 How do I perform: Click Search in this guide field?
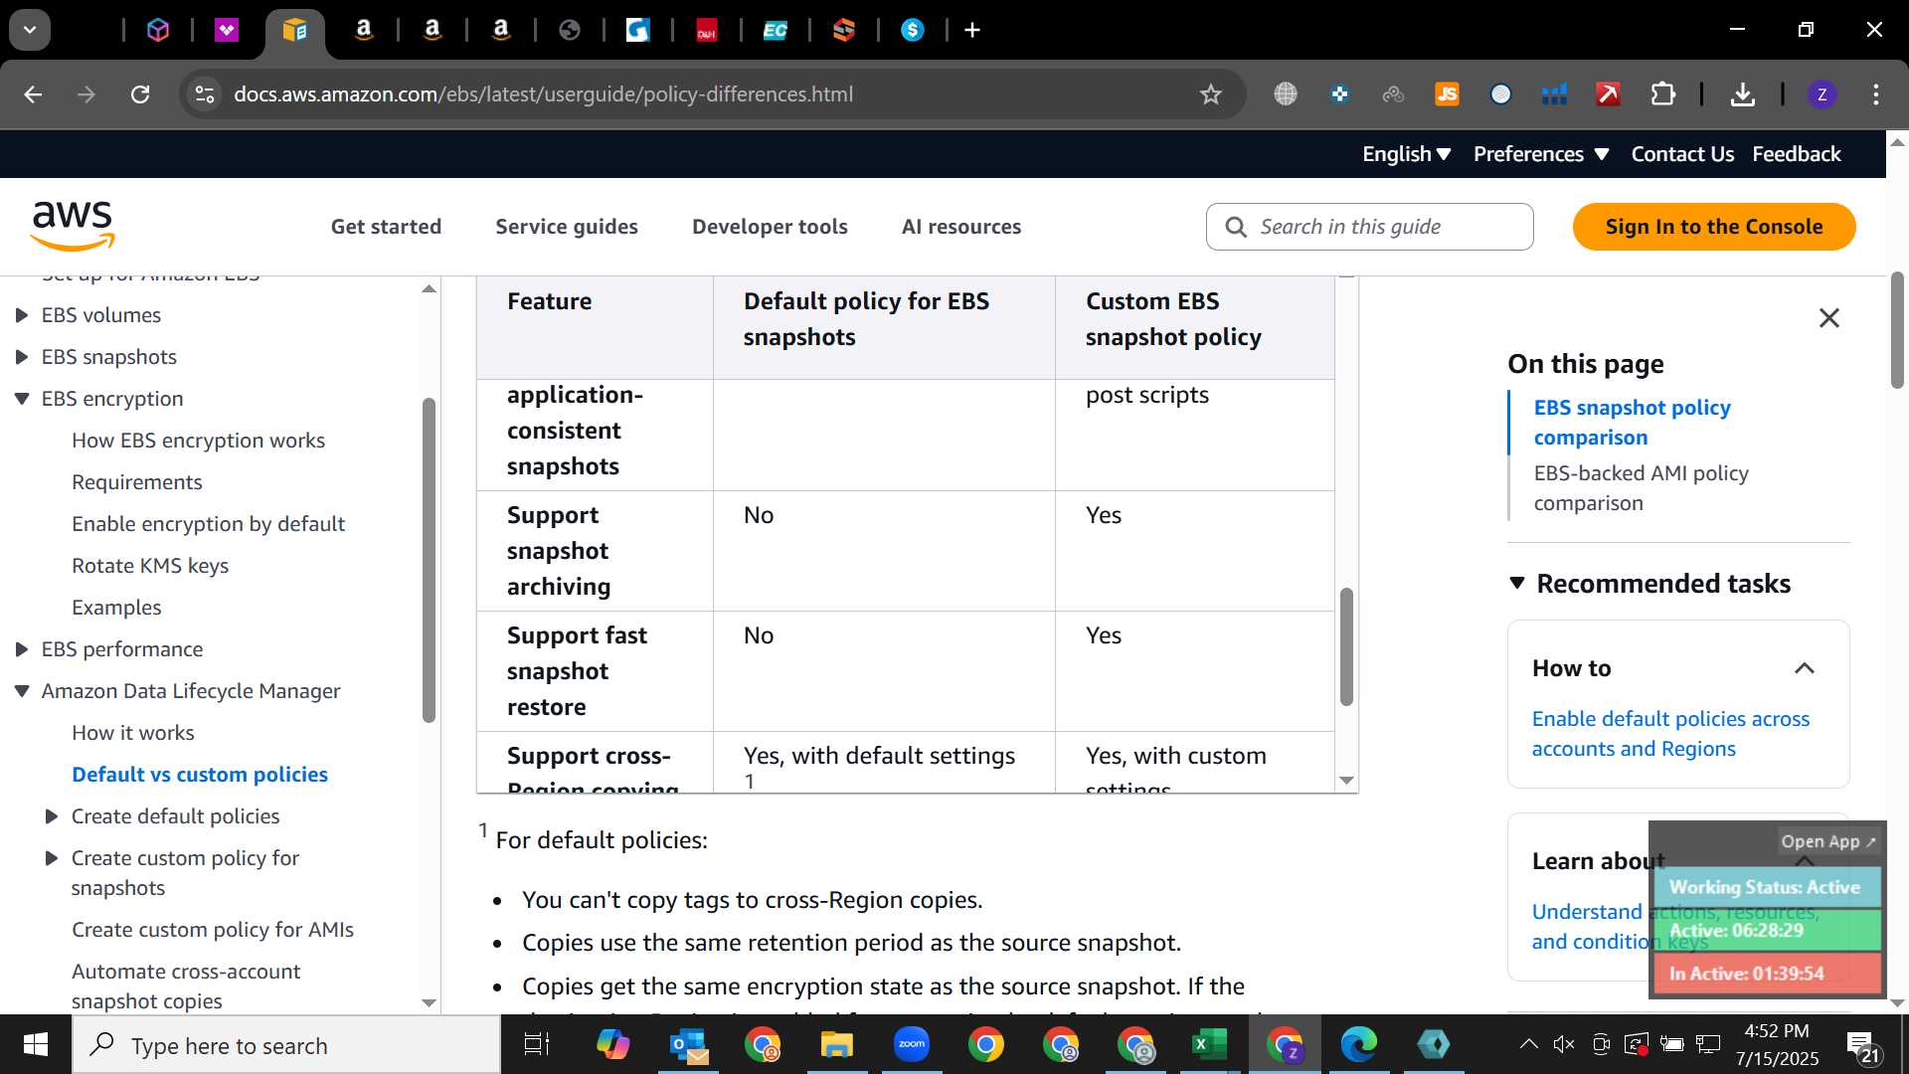(x=1369, y=227)
